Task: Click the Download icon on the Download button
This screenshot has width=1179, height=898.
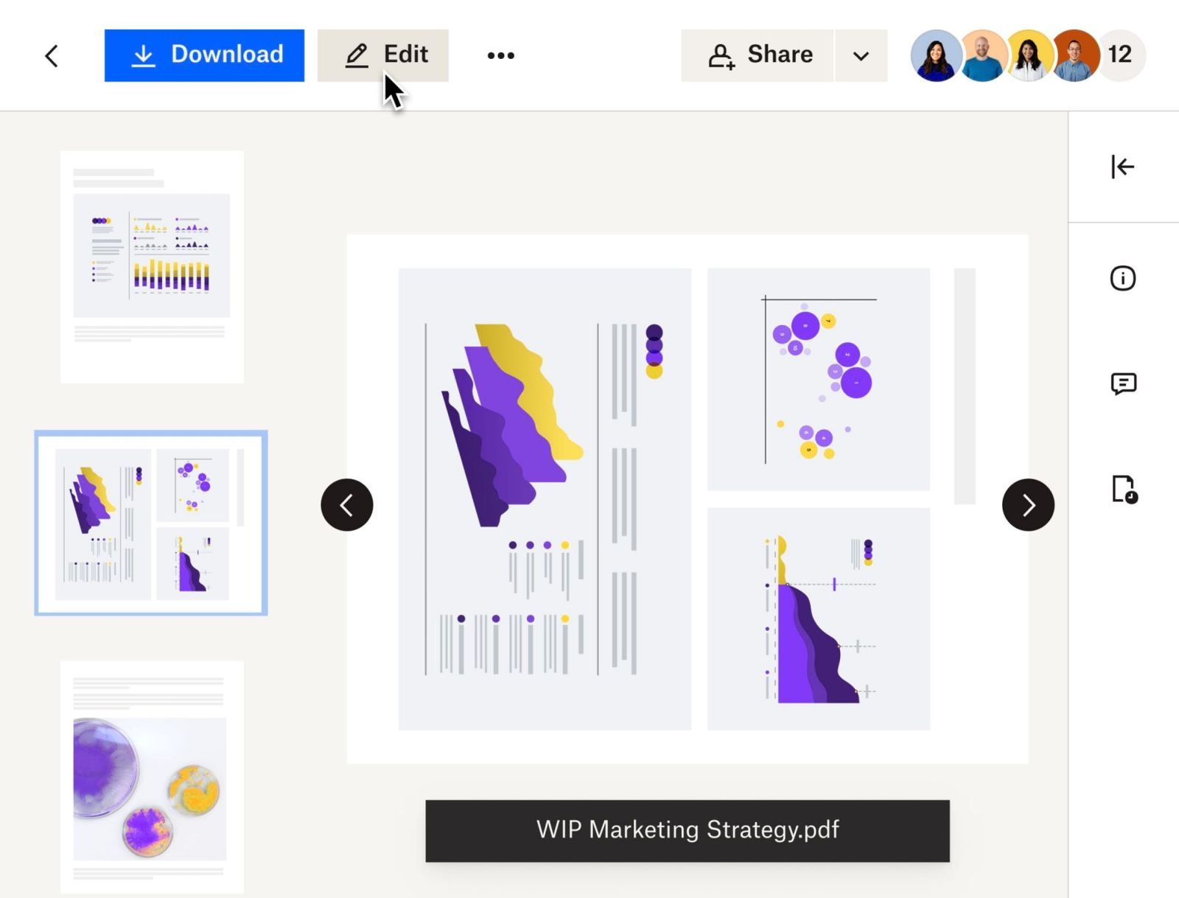Action: pos(144,55)
